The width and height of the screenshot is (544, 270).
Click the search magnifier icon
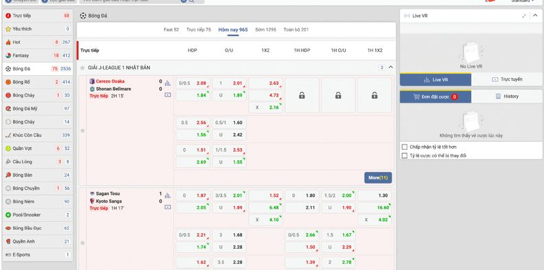pyautogui.click(x=191, y=1)
